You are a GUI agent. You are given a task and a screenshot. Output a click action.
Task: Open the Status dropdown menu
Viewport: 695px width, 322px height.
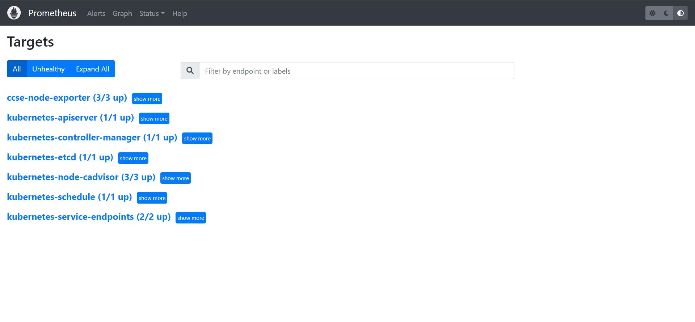click(152, 13)
